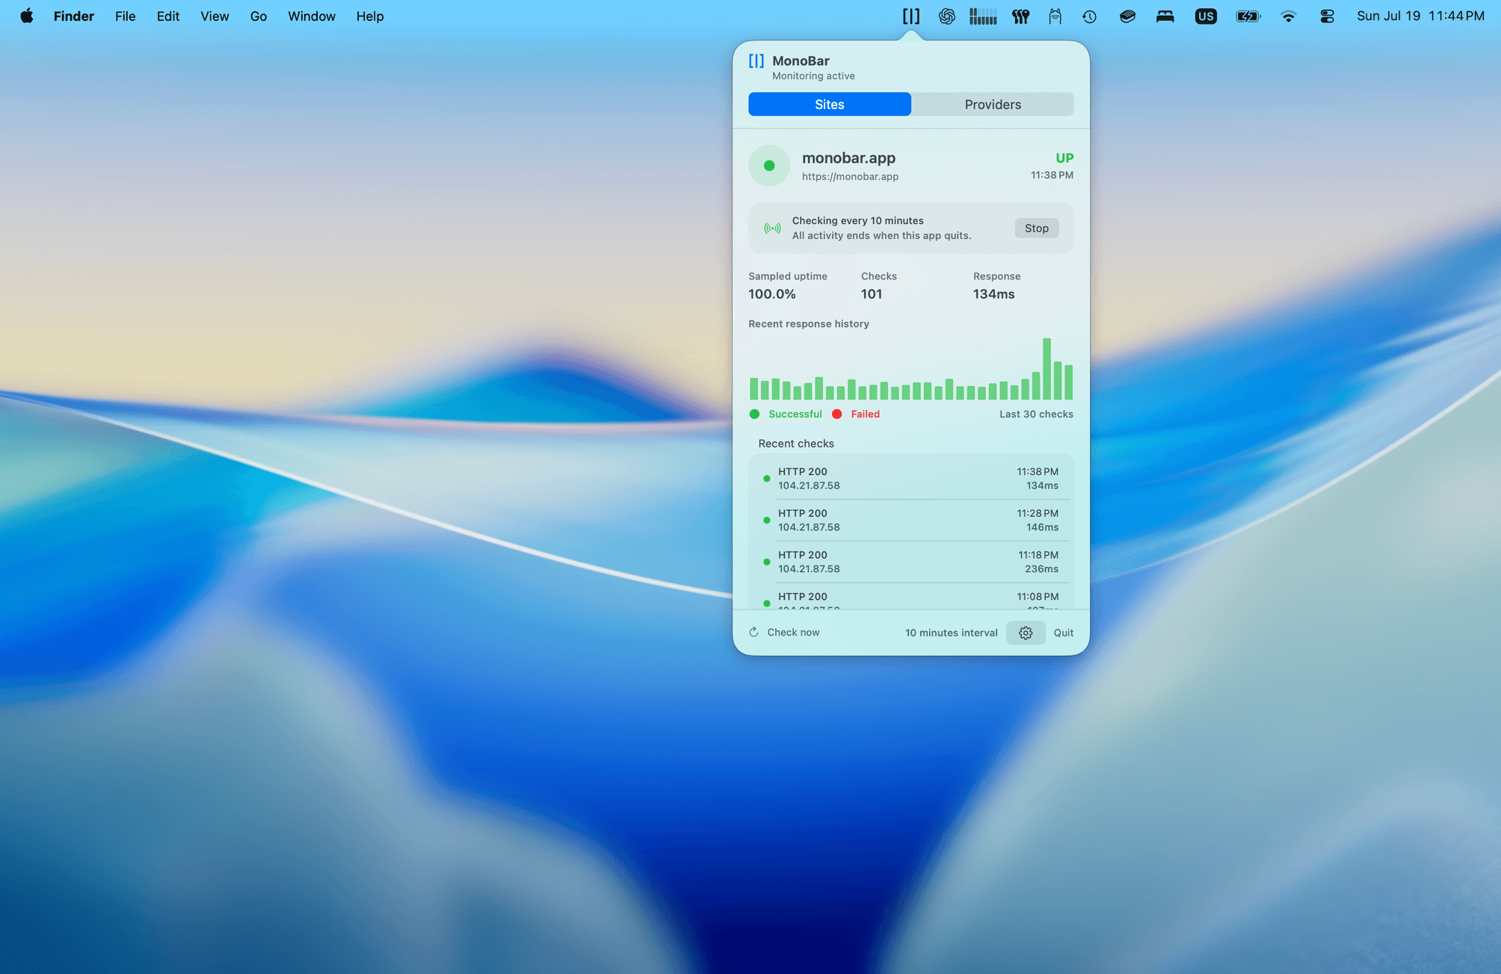Switch to the Providers tab
Image resolution: width=1501 pixels, height=974 pixels.
993,105
